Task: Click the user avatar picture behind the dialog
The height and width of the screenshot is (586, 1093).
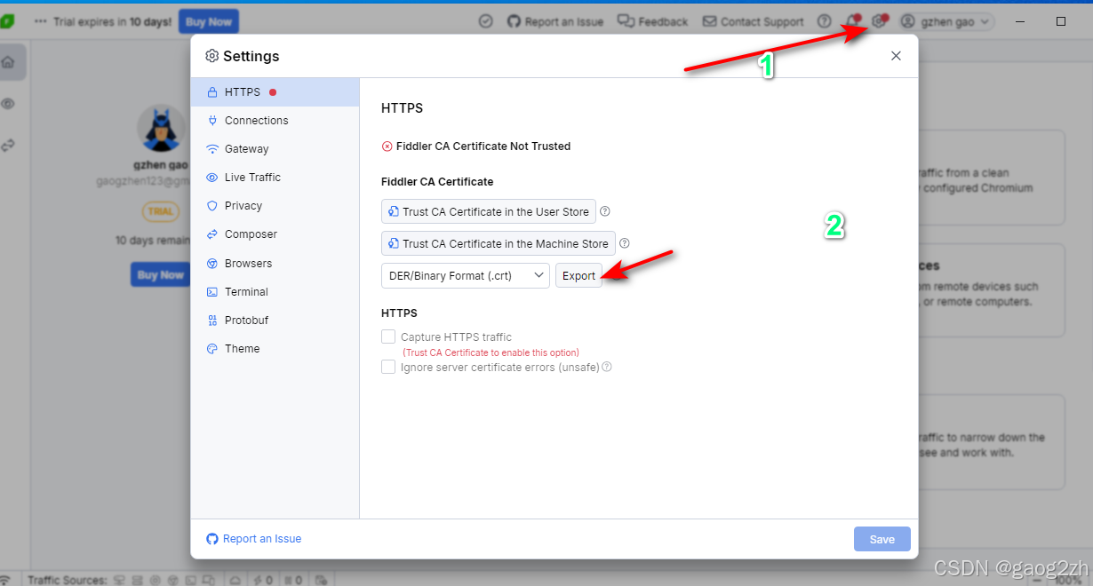Action: pos(161,130)
